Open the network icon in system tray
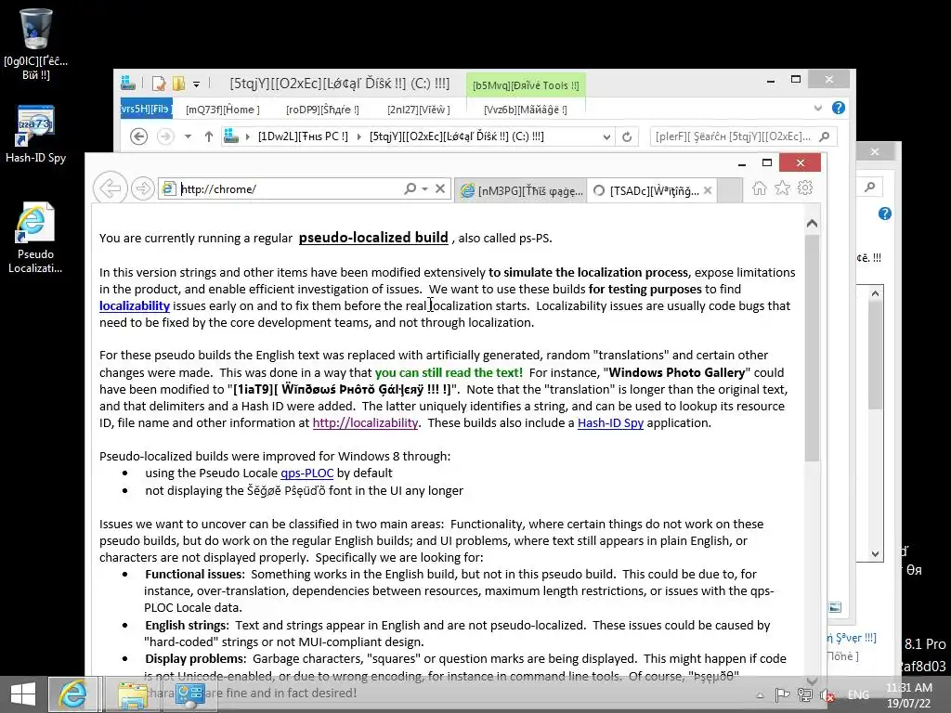Screen dimensions: 951x713 805,695
